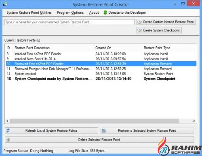Sort by the ID column header
The height and width of the screenshot is (156, 202).
(x=8, y=48)
